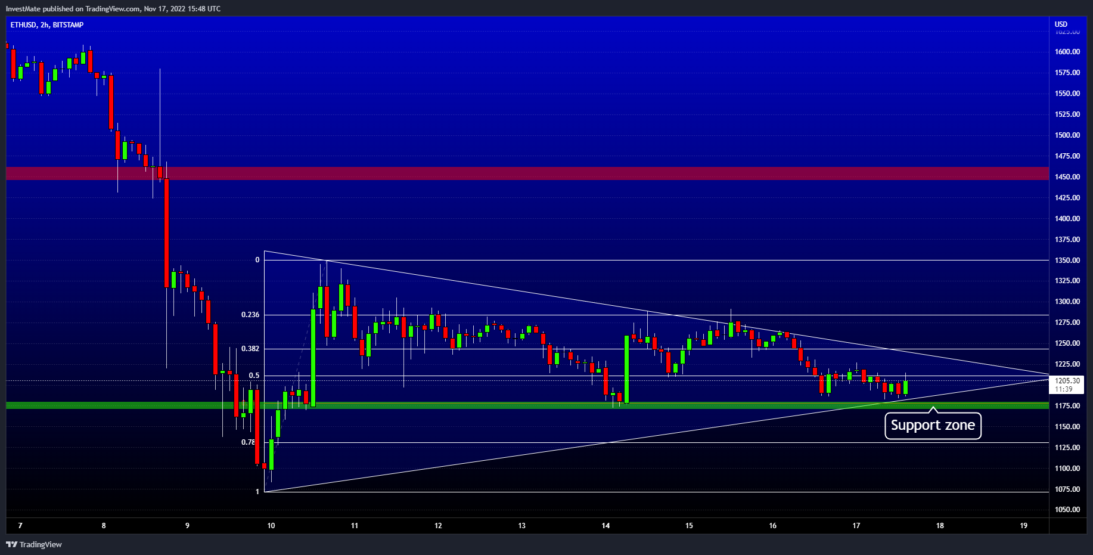Select the Fibonacci 1 level label

tap(257, 492)
